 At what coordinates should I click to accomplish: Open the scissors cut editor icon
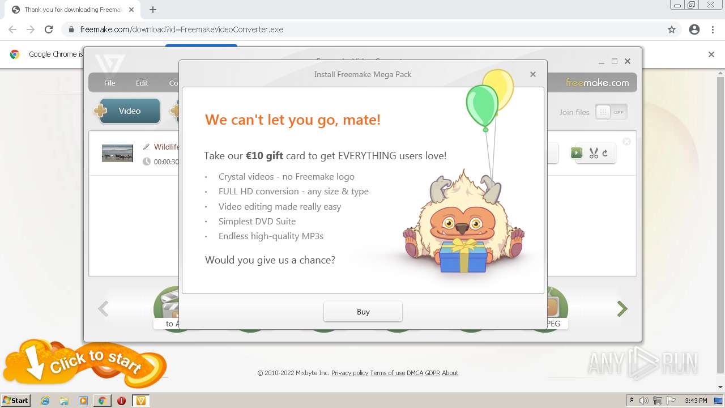[x=594, y=153]
